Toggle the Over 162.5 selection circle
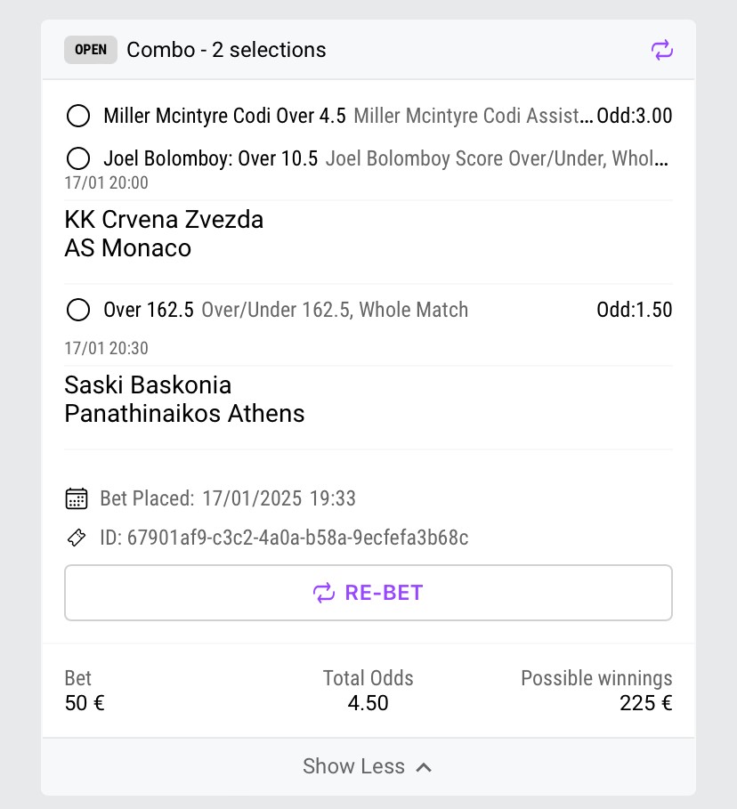Image resolution: width=737 pixels, height=809 pixels. [78, 311]
